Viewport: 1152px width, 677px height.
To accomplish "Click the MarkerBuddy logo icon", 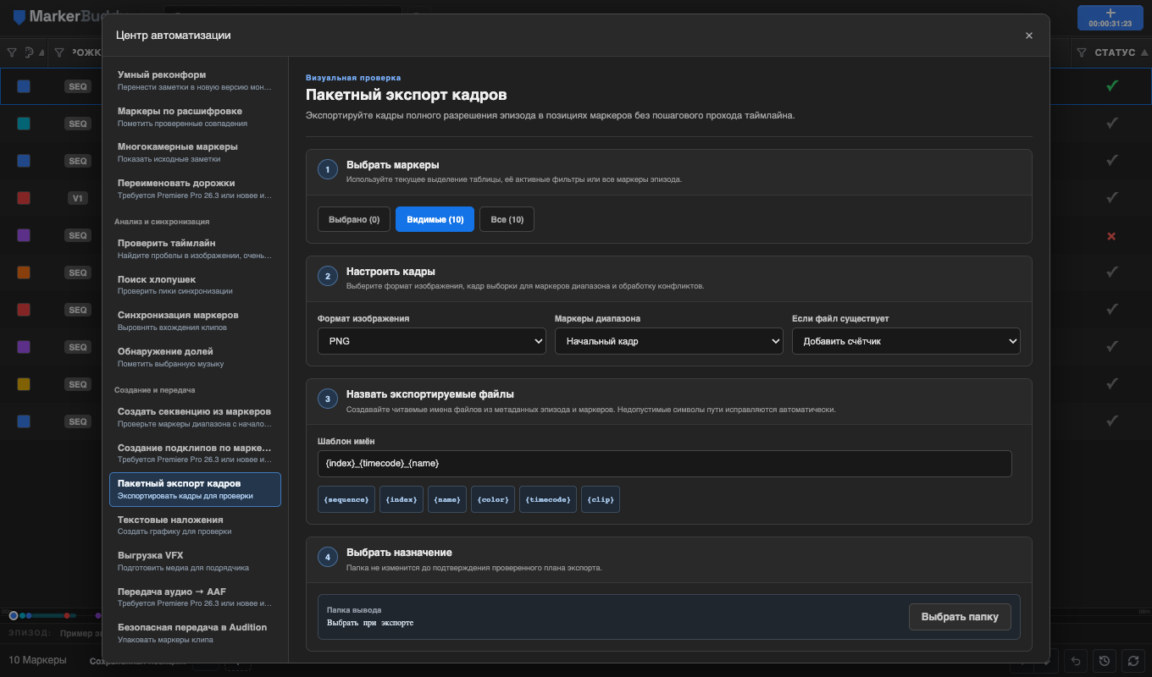I will [19, 17].
